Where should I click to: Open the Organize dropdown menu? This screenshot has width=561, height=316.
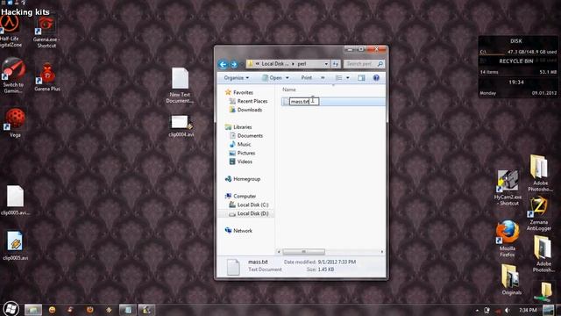coord(236,78)
